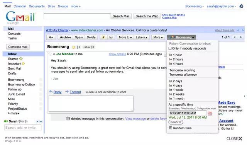Mark not important with minus icon
Viewport: 247px width, 145px height.
111,38
